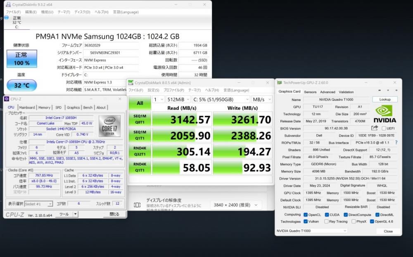Image resolution: width=413 pixels, height=257 pixels.
Task: Run the SEQ1M Q8T1 test
Action: coord(140,119)
